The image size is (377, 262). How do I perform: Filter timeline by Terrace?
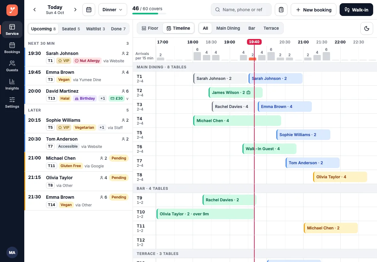[x=271, y=28]
